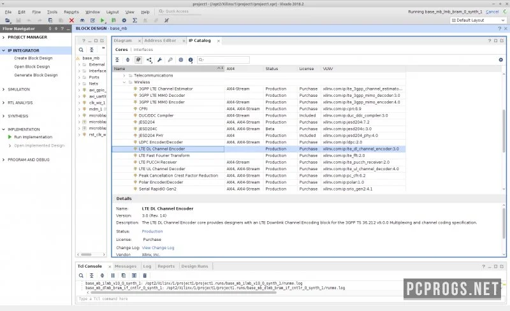The height and width of the screenshot is (311, 510).
Task: Click the green Run play icon in the main toolbar
Action: coord(103,20)
